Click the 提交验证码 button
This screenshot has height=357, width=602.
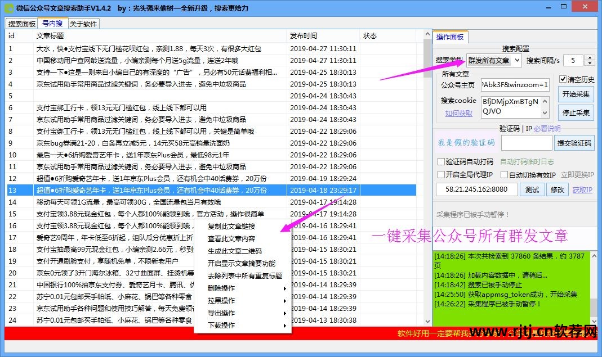coord(574,143)
